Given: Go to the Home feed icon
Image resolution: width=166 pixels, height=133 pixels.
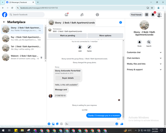Looking at the screenshot, I should point(66,15).
